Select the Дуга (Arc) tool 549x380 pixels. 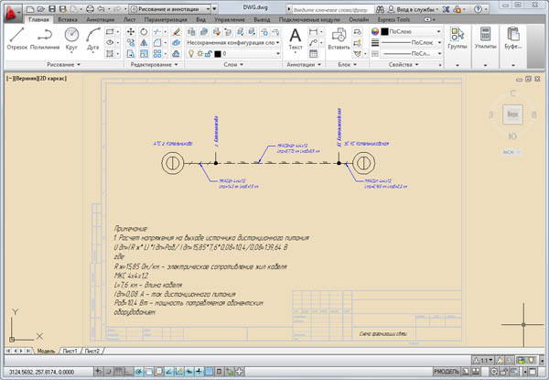94,38
